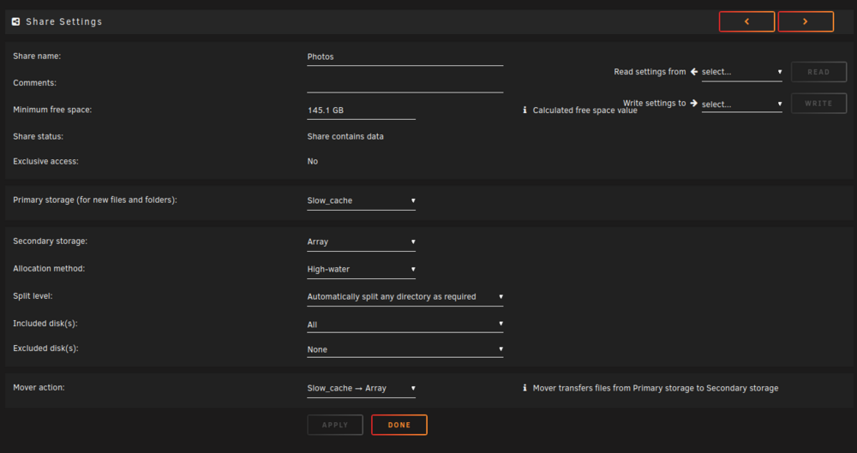The height and width of the screenshot is (453, 857).
Task: Click the empty Comments input field
Action: click(405, 84)
